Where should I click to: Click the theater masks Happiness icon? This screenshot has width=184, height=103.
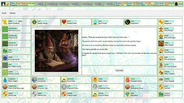[x=161, y=22]
